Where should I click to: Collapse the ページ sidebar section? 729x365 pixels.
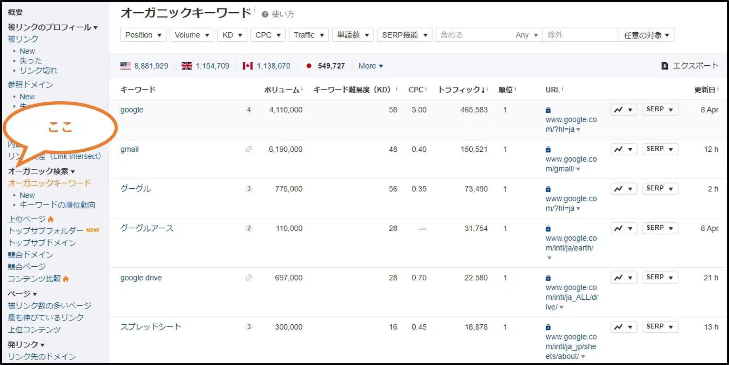pos(22,294)
